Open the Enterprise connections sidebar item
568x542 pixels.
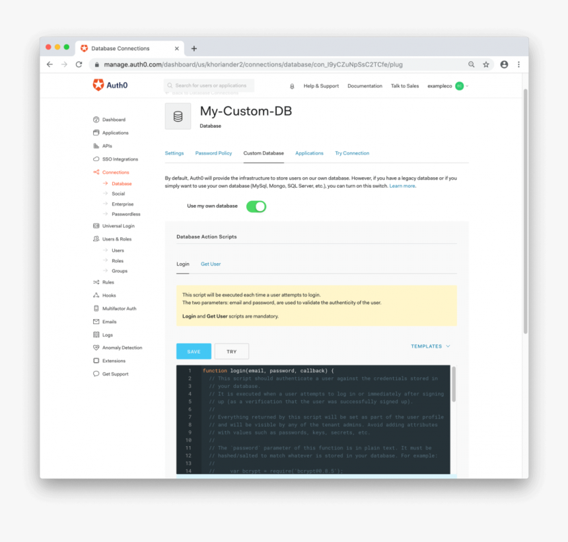(x=123, y=204)
